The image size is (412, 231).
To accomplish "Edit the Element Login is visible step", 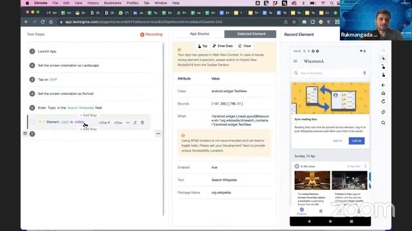I will point(135,123).
